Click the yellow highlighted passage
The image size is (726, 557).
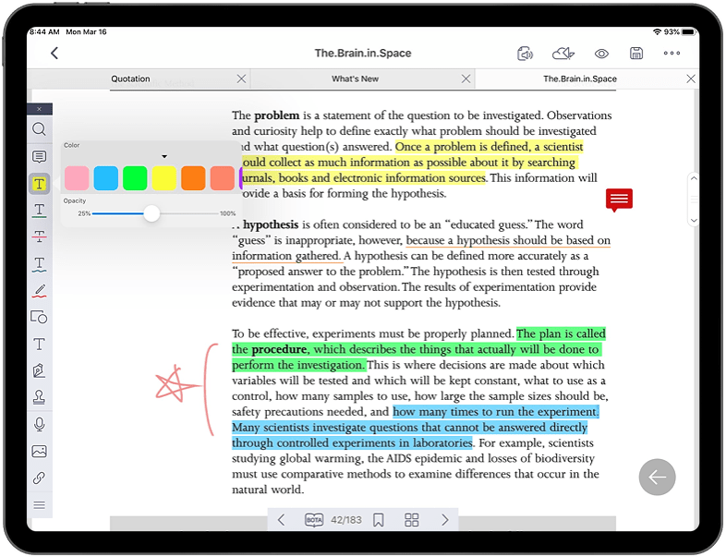coord(410,163)
